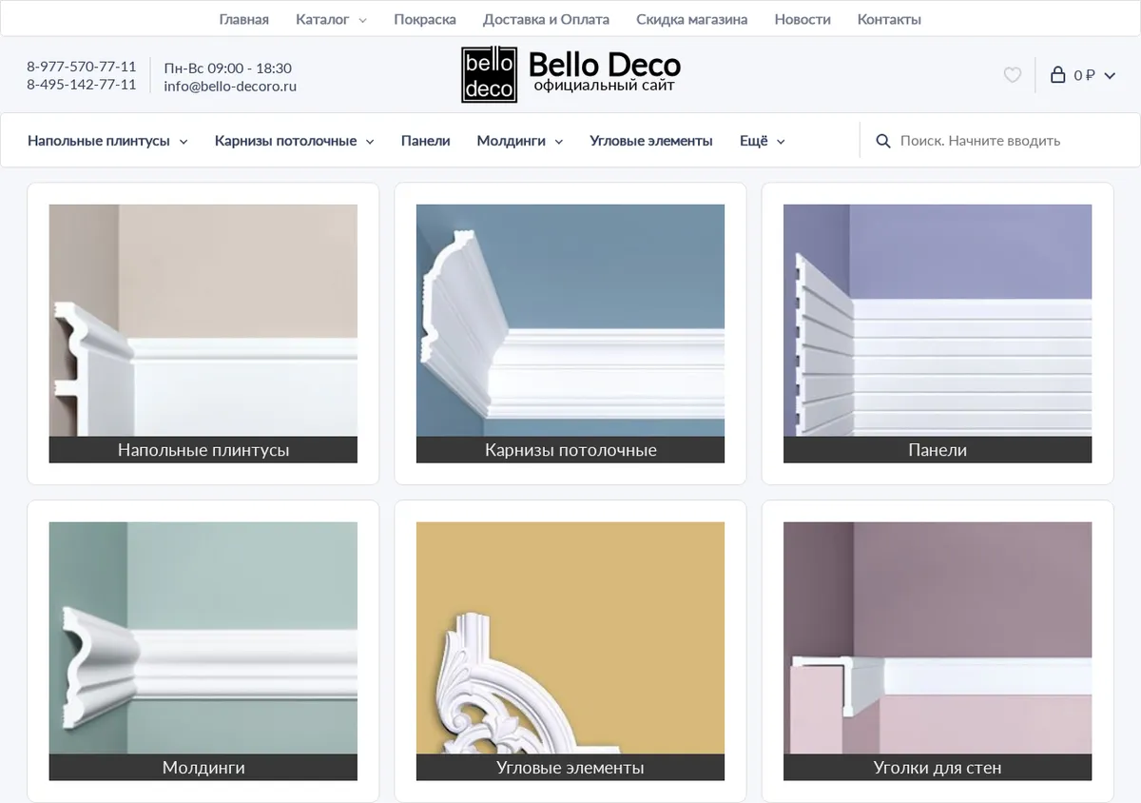
Task: Open the Угловые элементы category thumbnail
Action: (x=570, y=652)
